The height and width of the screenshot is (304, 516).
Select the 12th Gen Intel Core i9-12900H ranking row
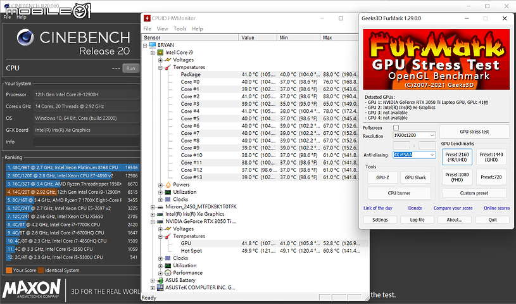coord(72,192)
